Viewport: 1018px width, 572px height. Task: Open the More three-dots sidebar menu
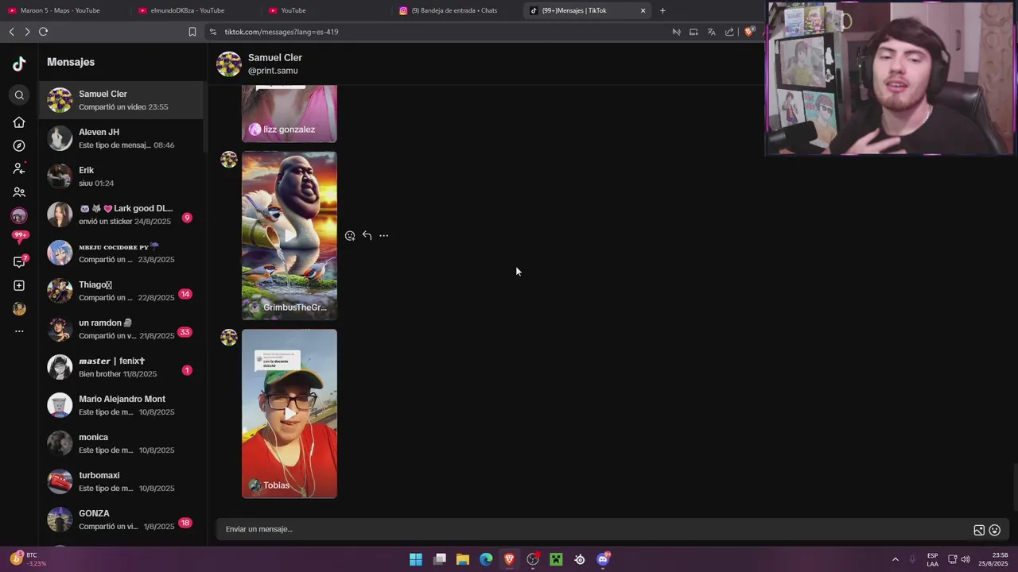click(x=19, y=331)
